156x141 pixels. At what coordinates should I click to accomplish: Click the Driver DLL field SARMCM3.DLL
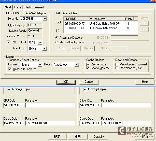90,105
